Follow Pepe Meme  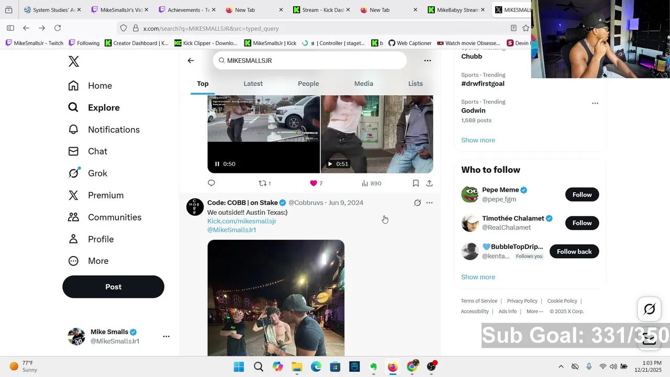tap(582, 195)
